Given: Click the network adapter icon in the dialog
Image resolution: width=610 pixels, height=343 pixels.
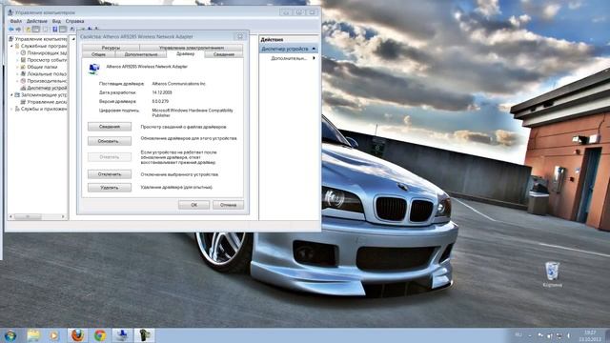Looking at the screenshot, I should pyautogui.click(x=94, y=69).
